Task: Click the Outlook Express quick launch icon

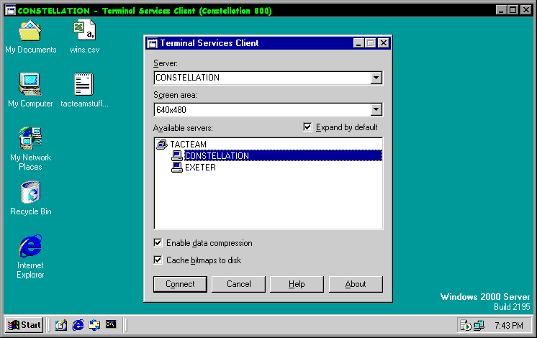Action: coord(94,325)
